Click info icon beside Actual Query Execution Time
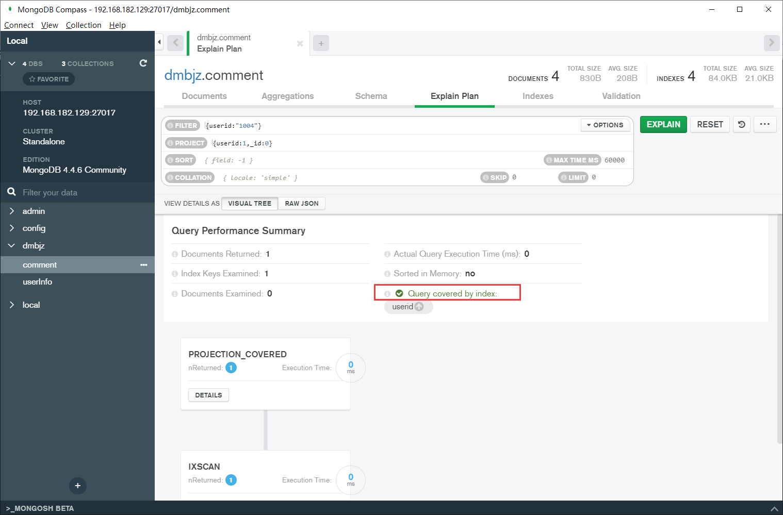Screen dimensions: 783x515 [x=387, y=254]
